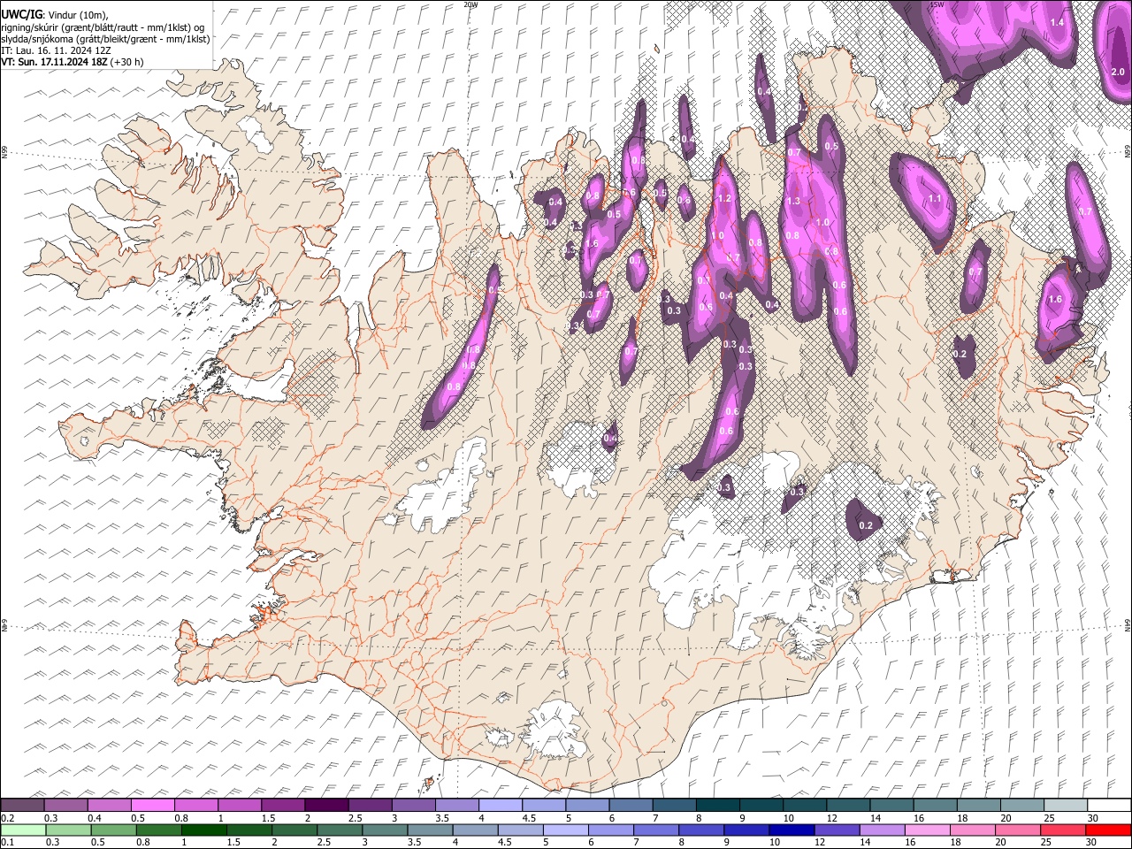1132x849 pixels.
Task: Click the initial time line 'IT: Lau. 16. 11. 2024 12Z'
Action: [54, 50]
